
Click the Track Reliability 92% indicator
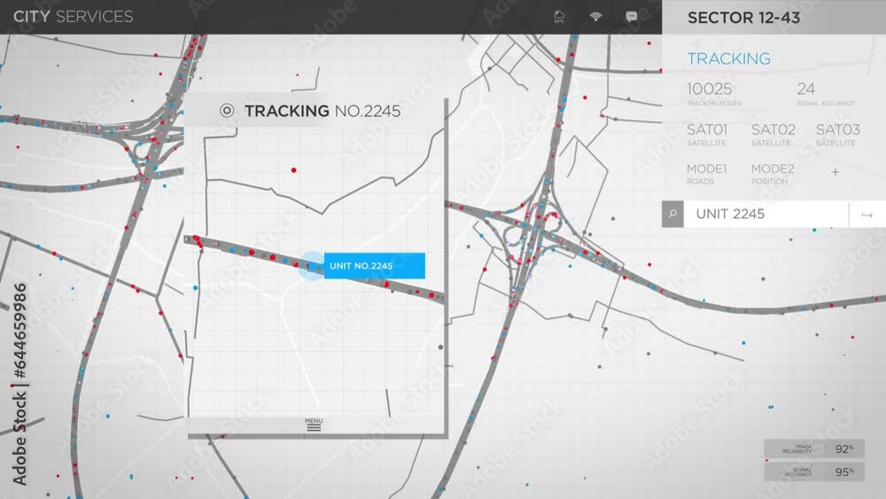pyautogui.click(x=814, y=448)
